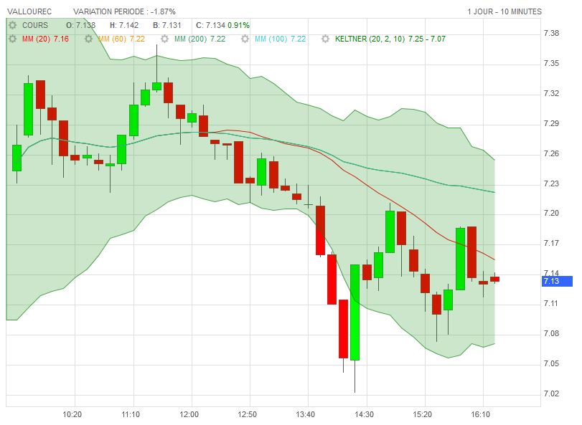Click the 7.20 price axis label
This screenshot has height=425, width=582.
coord(551,213)
